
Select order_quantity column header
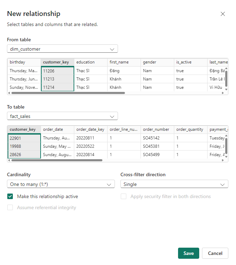[x=191, y=129]
